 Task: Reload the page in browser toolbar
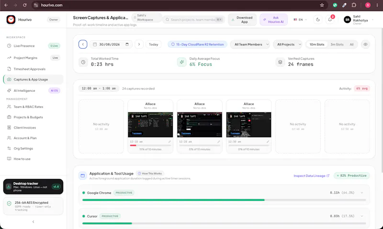[25, 5]
